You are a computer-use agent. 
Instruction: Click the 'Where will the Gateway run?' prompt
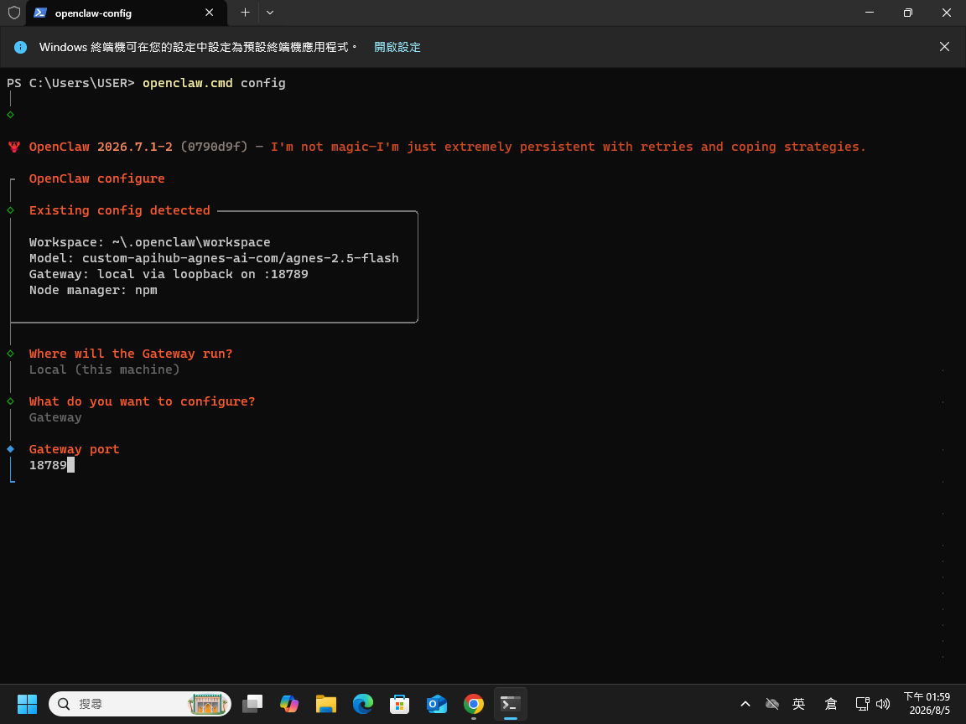pos(131,354)
